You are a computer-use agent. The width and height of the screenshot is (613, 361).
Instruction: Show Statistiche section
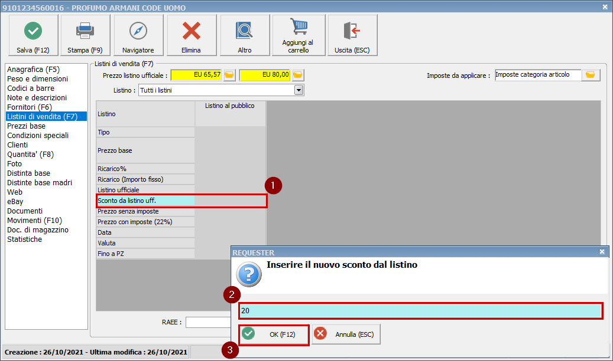click(x=24, y=239)
